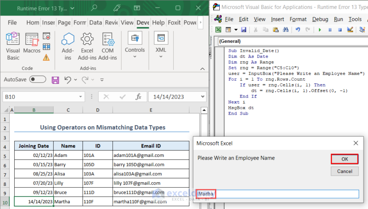368x209 pixels.
Task: Click Design Mode icon in VBA toolbar
Action: coord(350,30)
